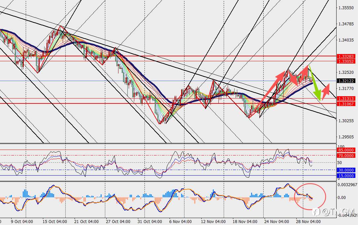Click the 21 Oct 04:00 time label
This screenshot has height=225, width=358.
[x=86, y=221]
